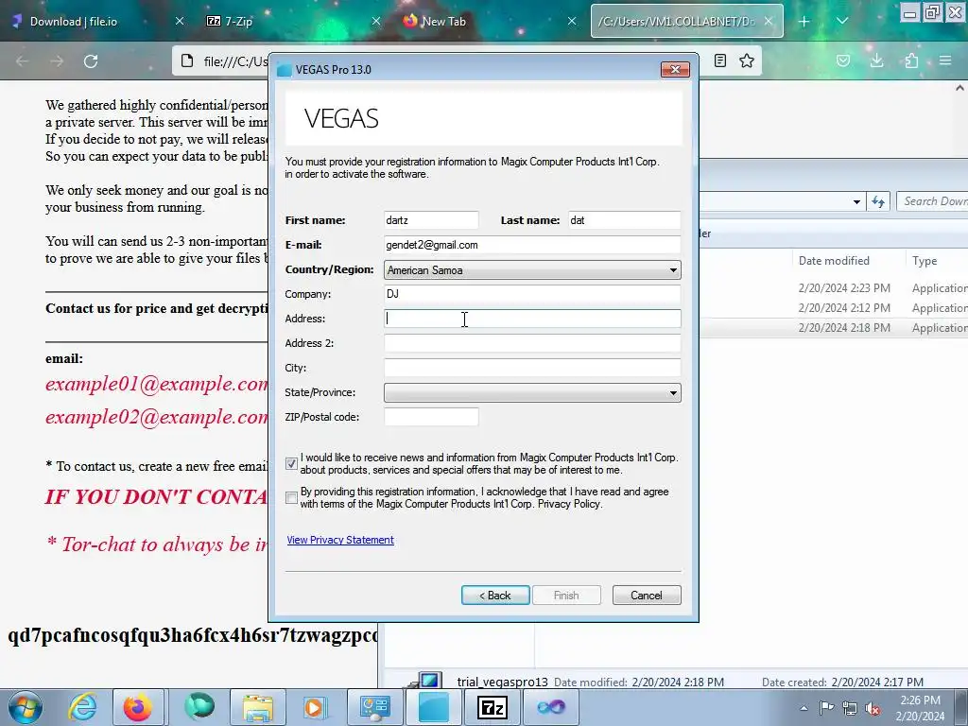The image size is (968, 726).
Task: Select file row dated 2/20/2024 2:23 PM
Action: (834, 288)
